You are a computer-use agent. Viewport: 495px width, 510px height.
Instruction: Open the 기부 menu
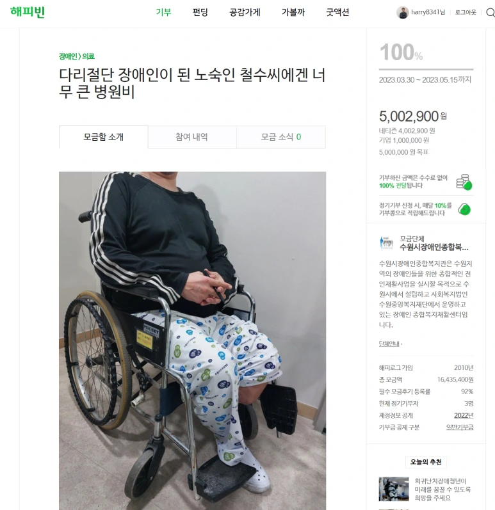point(163,12)
